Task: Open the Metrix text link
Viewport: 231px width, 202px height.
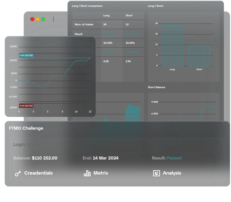Action: click(101, 173)
